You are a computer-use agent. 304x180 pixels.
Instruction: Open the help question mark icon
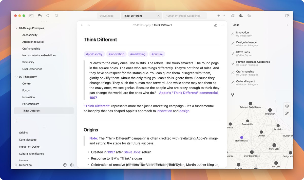65,165
